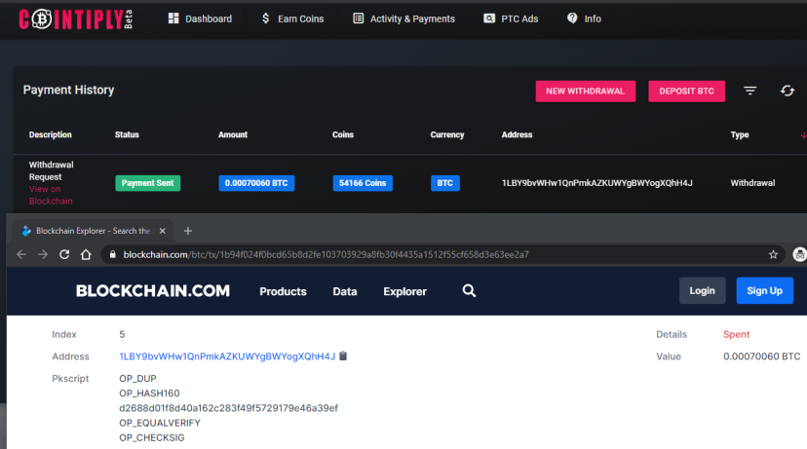Click the browser back arrow

[x=21, y=254]
